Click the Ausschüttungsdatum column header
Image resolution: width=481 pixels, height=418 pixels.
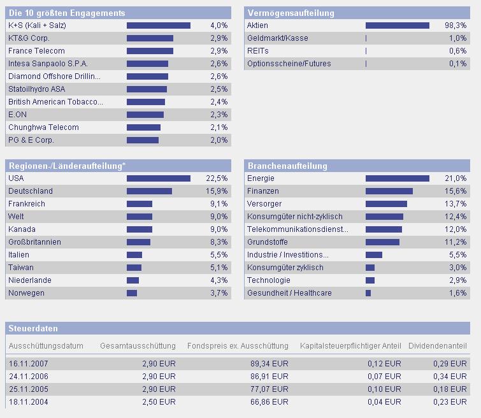click(x=46, y=346)
